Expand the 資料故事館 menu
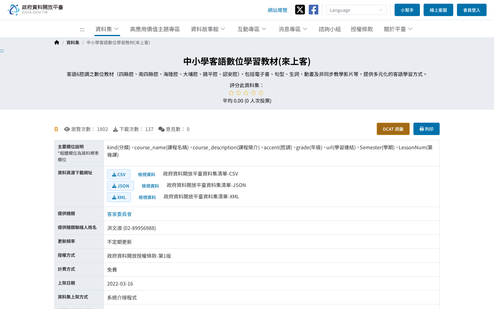Screen dimensions: 494x309 (208, 29)
